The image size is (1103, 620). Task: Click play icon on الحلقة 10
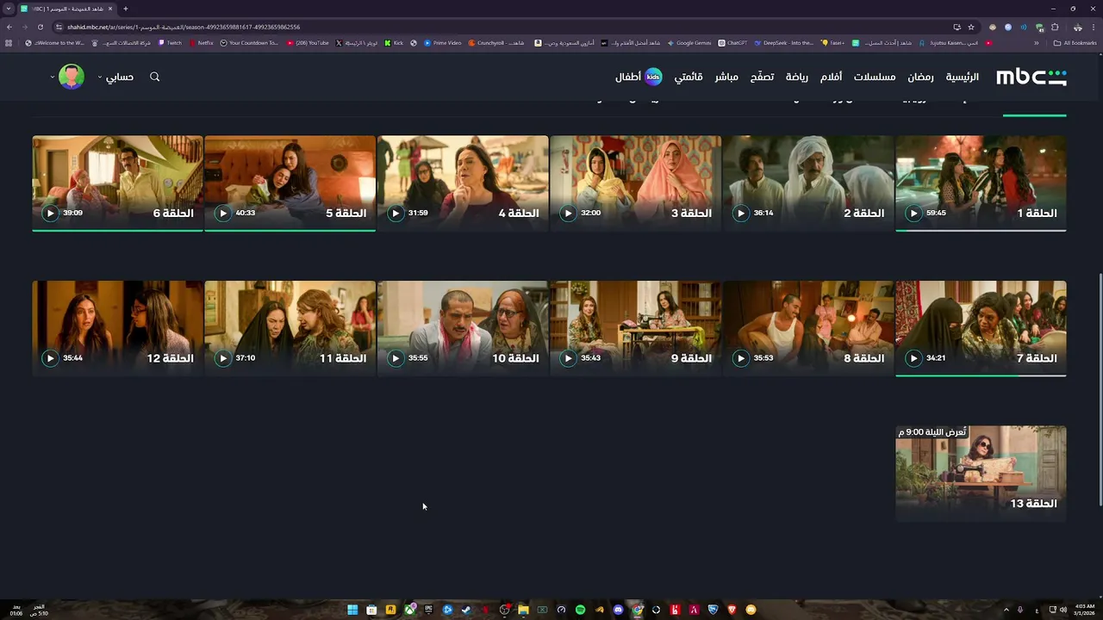tap(396, 358)
